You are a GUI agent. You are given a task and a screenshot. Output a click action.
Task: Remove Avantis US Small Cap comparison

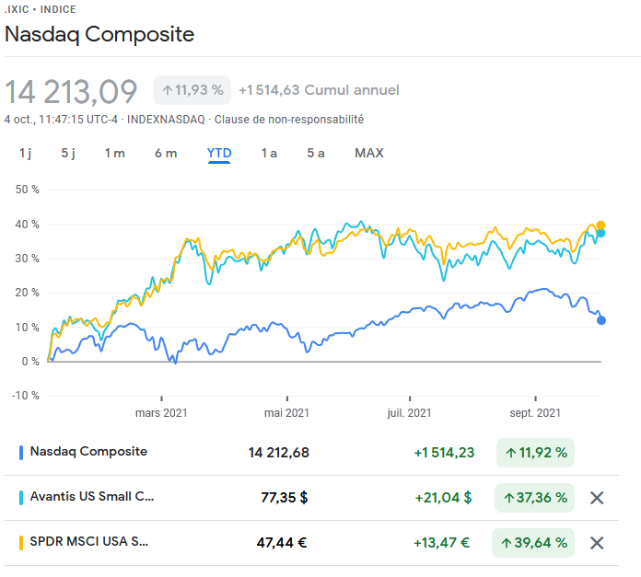[597, 498]
